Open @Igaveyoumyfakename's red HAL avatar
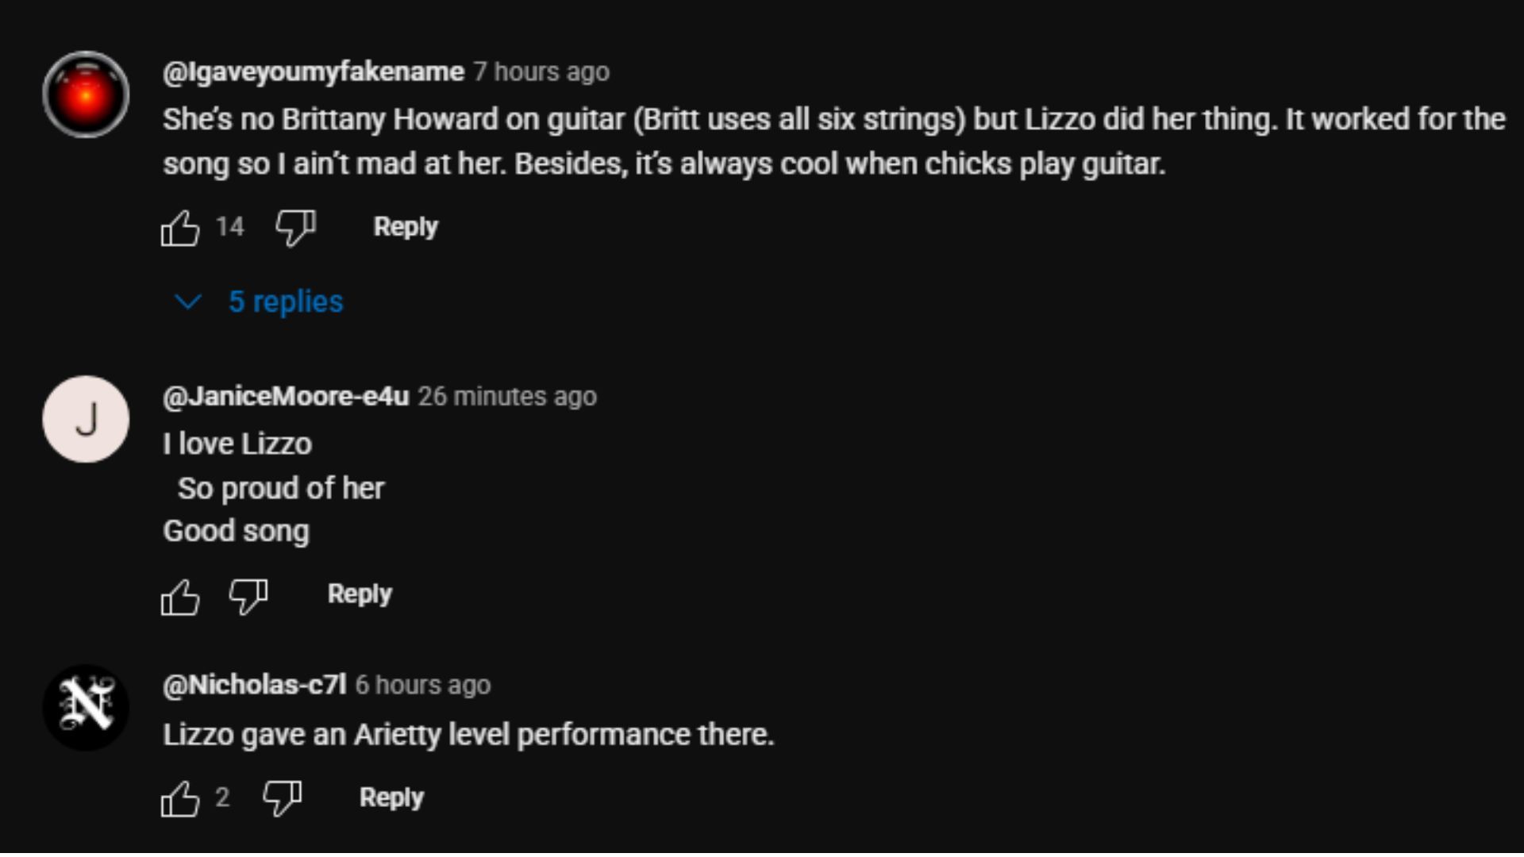Screen dimensions: 1524x857 pos(86,95)
